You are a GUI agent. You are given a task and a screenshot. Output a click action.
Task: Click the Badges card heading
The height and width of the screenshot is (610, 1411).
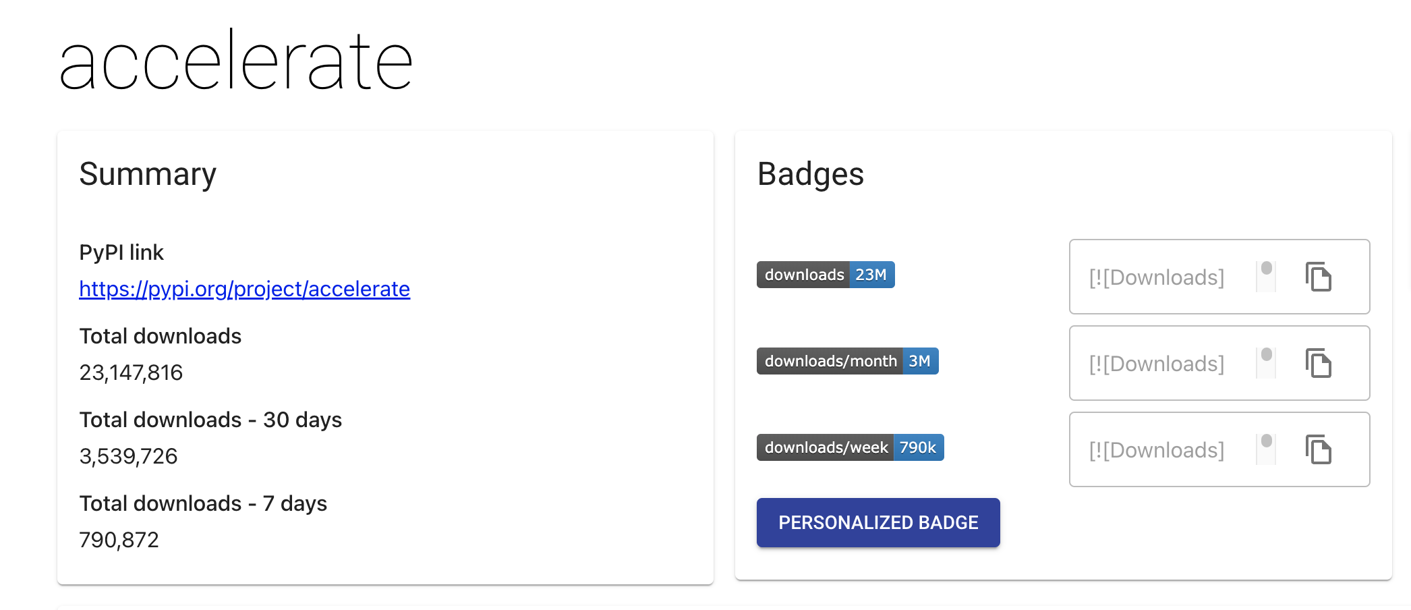(810, 174)
